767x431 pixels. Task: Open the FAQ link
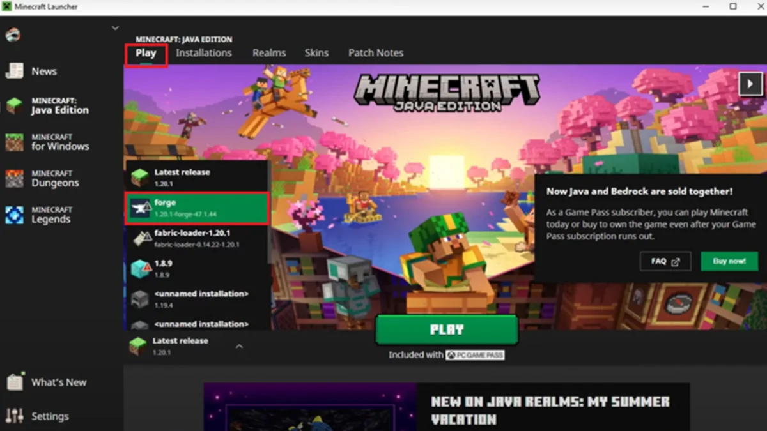coord(665,261)
